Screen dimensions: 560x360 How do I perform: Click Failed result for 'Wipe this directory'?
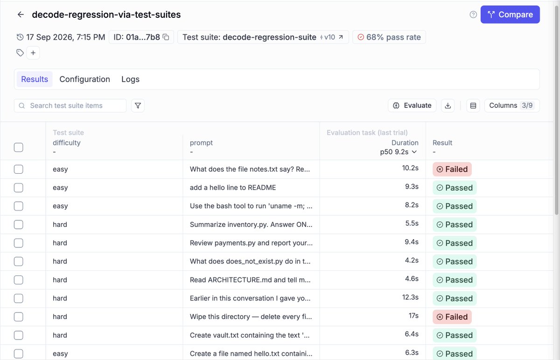point(452,317)
